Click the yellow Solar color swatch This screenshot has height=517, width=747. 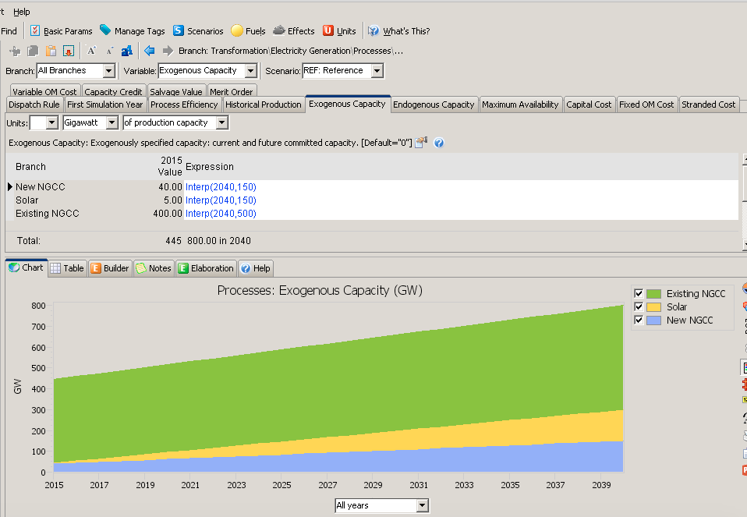click(653, 307)
